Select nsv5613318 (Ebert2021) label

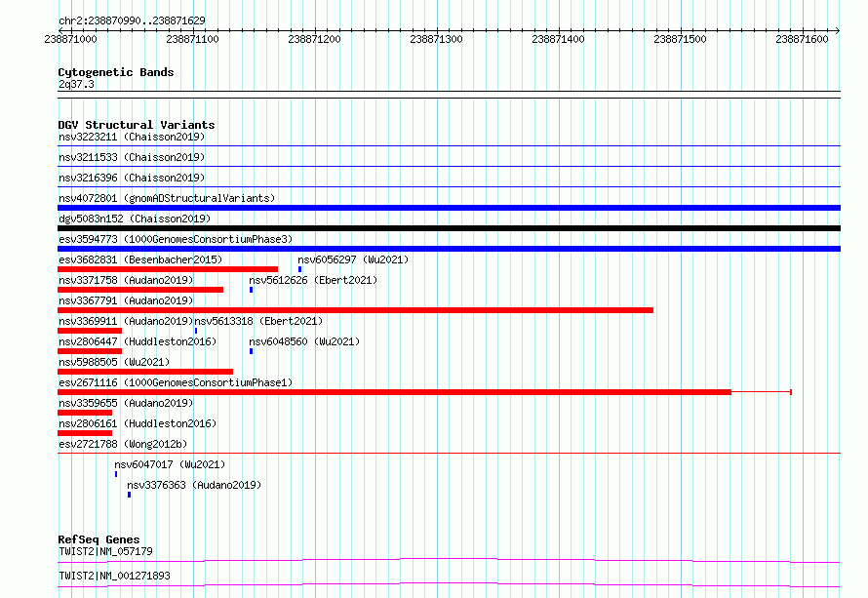tap(258, 321)
